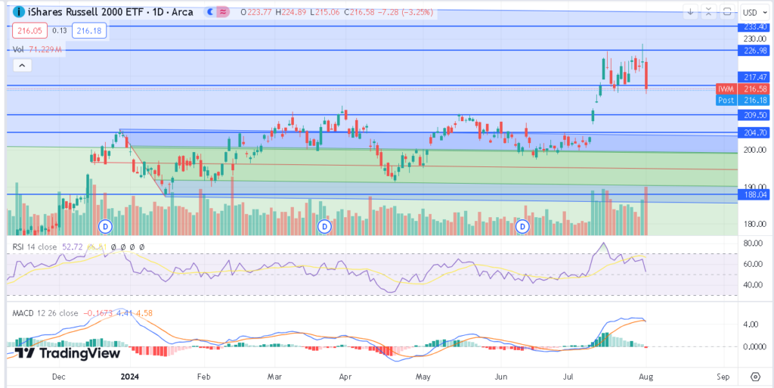Click the Jun label on time axis

tap(502, 377)
